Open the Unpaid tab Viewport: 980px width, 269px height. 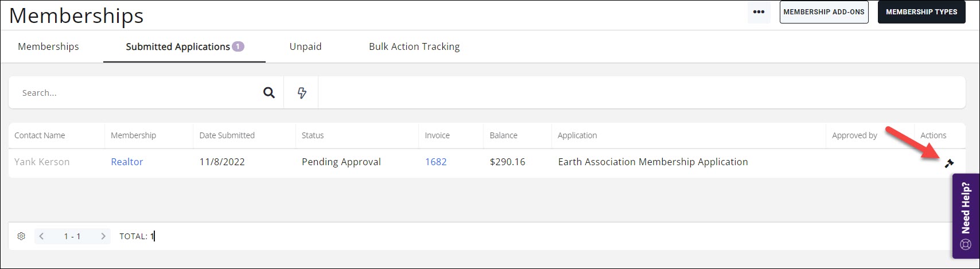305,46
